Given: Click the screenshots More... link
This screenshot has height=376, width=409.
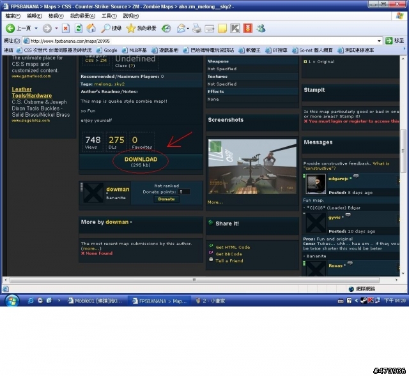Looking at the screenshot, I should 215,202.
